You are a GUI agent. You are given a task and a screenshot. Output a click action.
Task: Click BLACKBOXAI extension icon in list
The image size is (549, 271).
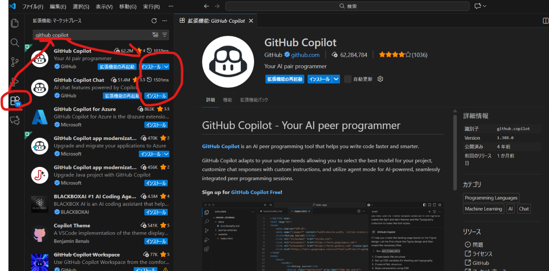tap(40, 204)
